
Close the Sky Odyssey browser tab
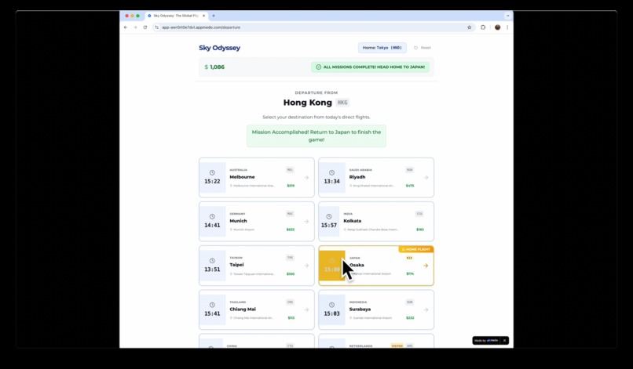pos(203,16)
